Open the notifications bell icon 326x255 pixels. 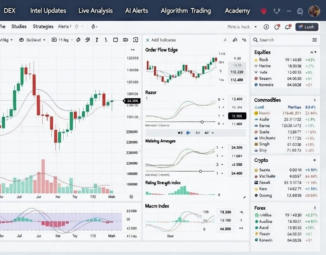pyautogui.click(x=288, y=27)
